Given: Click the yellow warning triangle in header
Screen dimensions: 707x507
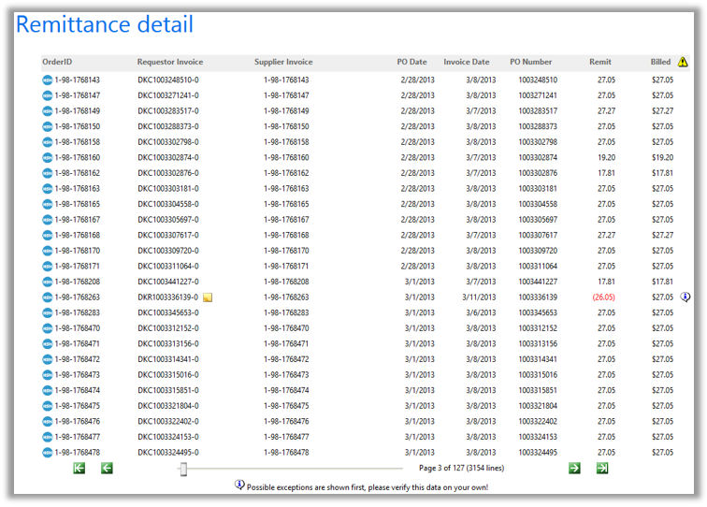Looking at the screenshot, I should click(683, 62).
